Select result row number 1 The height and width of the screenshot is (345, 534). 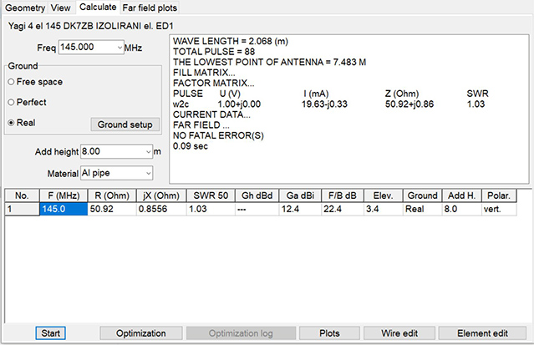point(20,210)
